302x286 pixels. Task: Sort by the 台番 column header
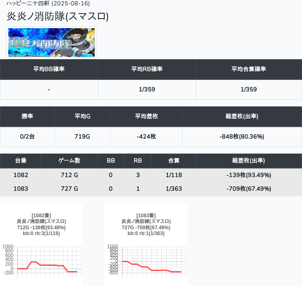pos(21,161)
